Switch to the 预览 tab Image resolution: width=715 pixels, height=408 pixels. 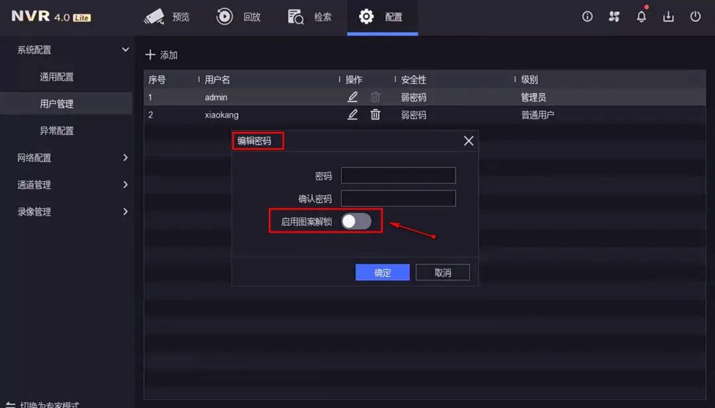tap(167, 17)
